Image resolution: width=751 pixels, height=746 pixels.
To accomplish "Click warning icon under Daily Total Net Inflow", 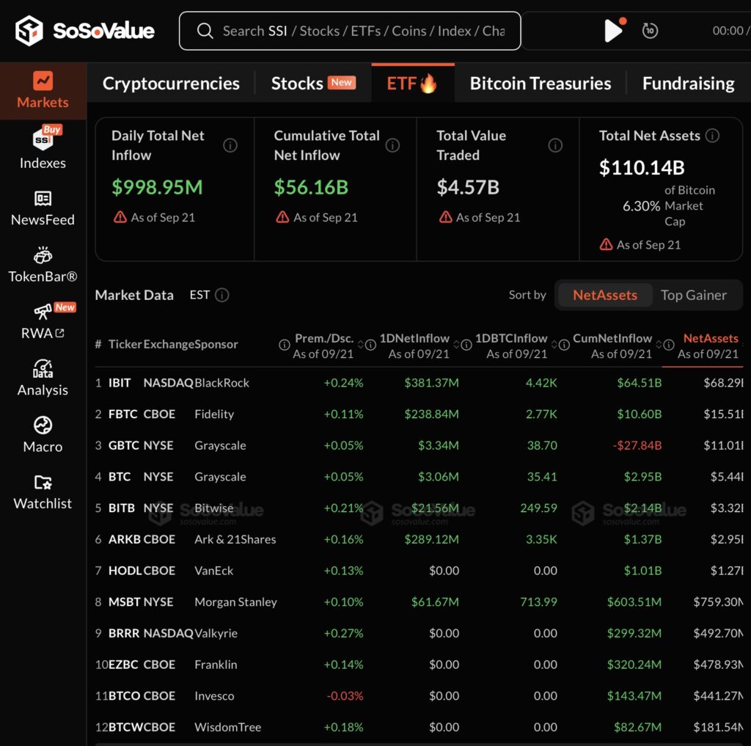I will [120, 217].
